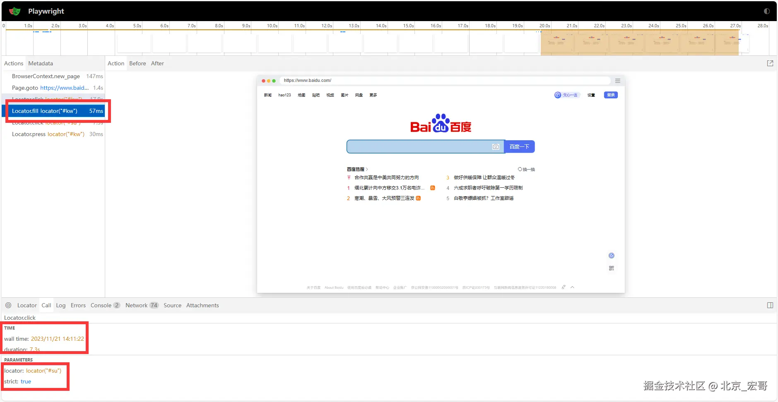Viewport: 778px width, 402px height.
Task: Open the Network tab
Action: (142, 305)
